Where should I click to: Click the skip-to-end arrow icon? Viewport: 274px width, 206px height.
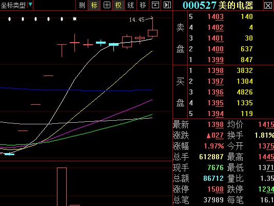click(x=167, y=5)
